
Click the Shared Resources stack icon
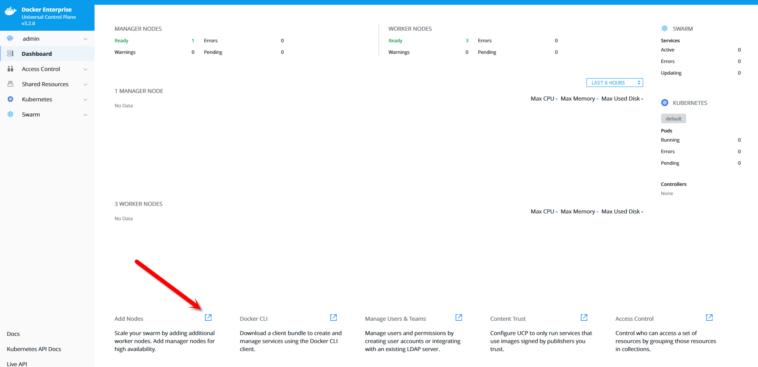pyautogui.click(x=10, y=84)
